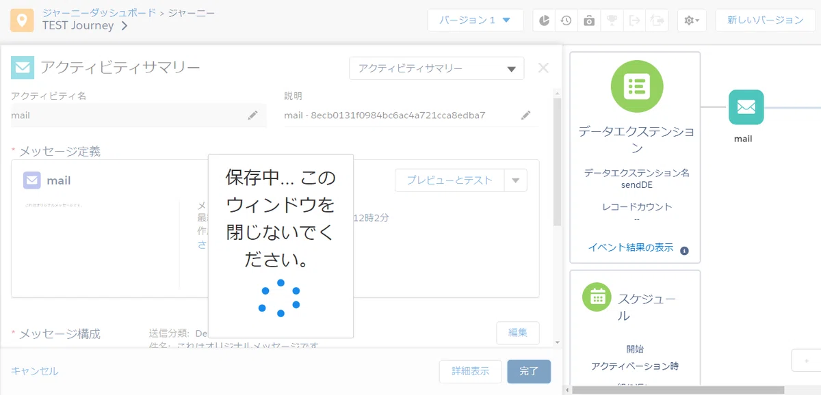Click the キャンセル link
The width and height of the screenshot is (821, 395).
click(x=35, y=371)
